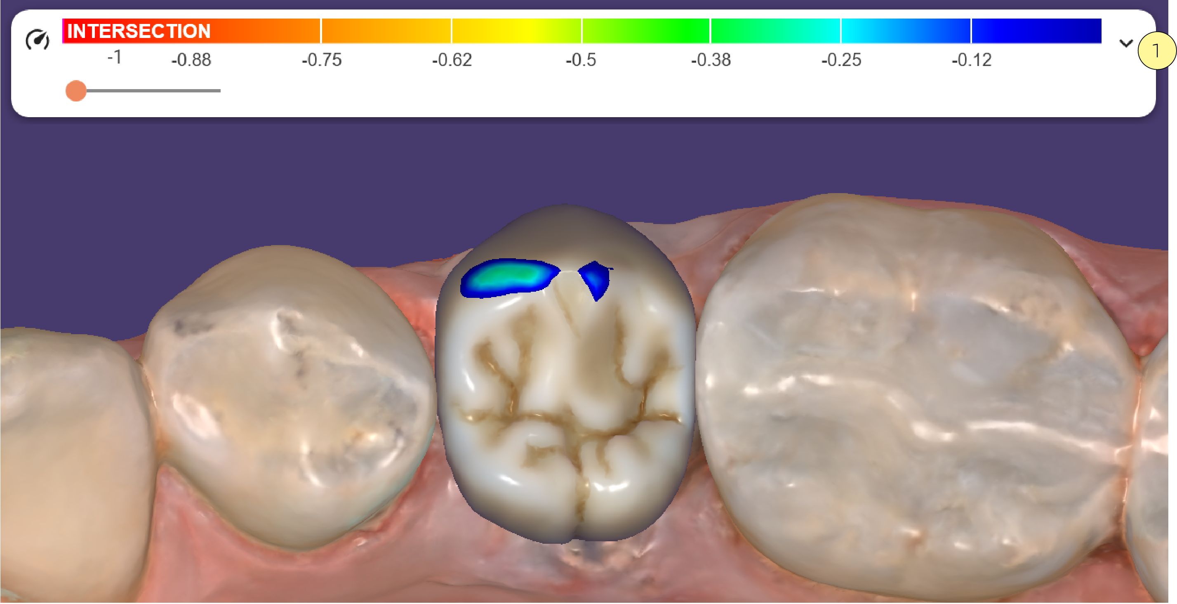Click the scale value -0.12
The height and width of the screenshot is (604, 1177).
[x=971, y=59]
